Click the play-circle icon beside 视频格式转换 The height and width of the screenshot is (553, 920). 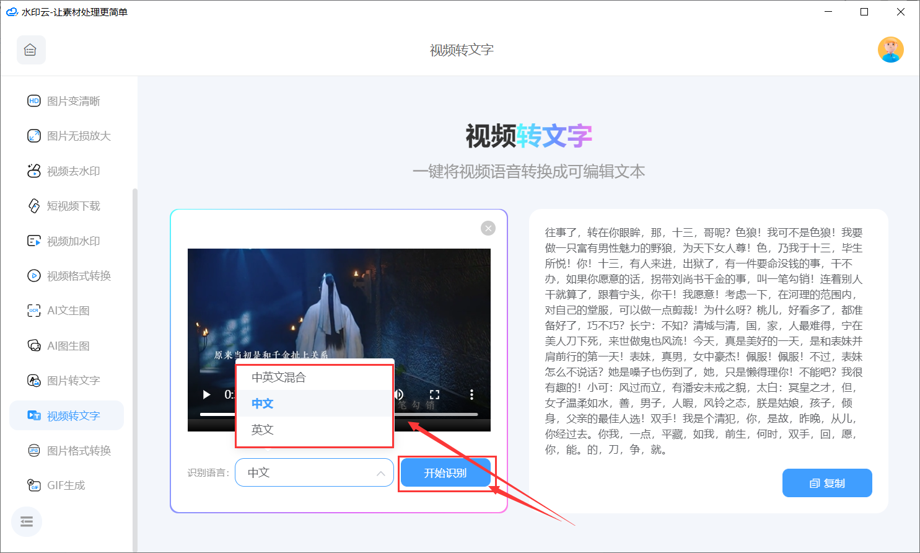coord(34,276)
